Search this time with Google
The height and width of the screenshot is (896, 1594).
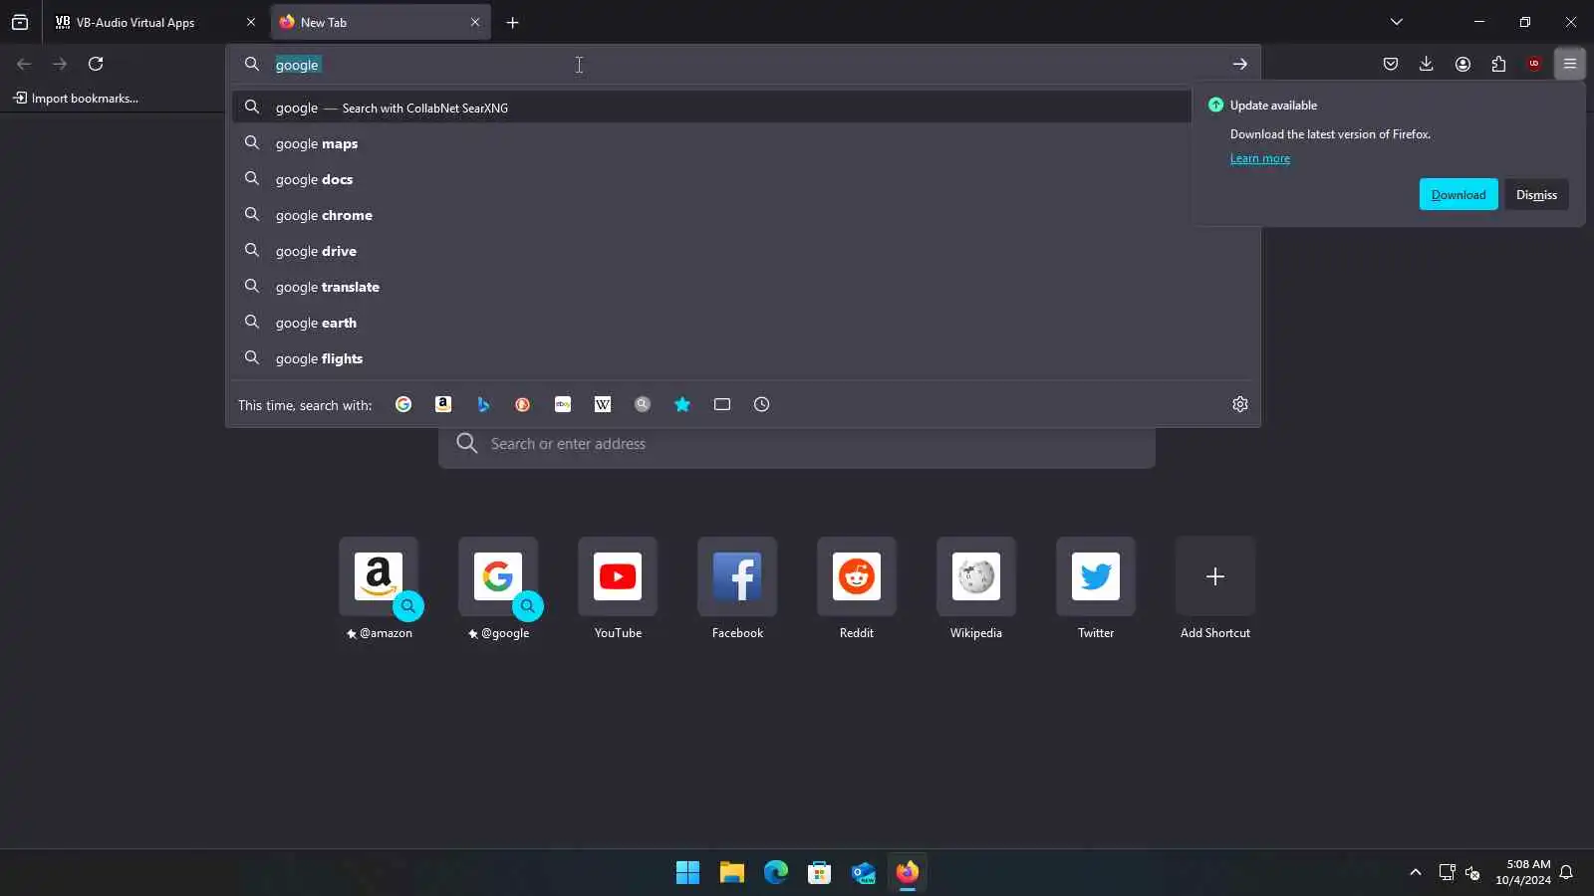click(x=403, y=404)
